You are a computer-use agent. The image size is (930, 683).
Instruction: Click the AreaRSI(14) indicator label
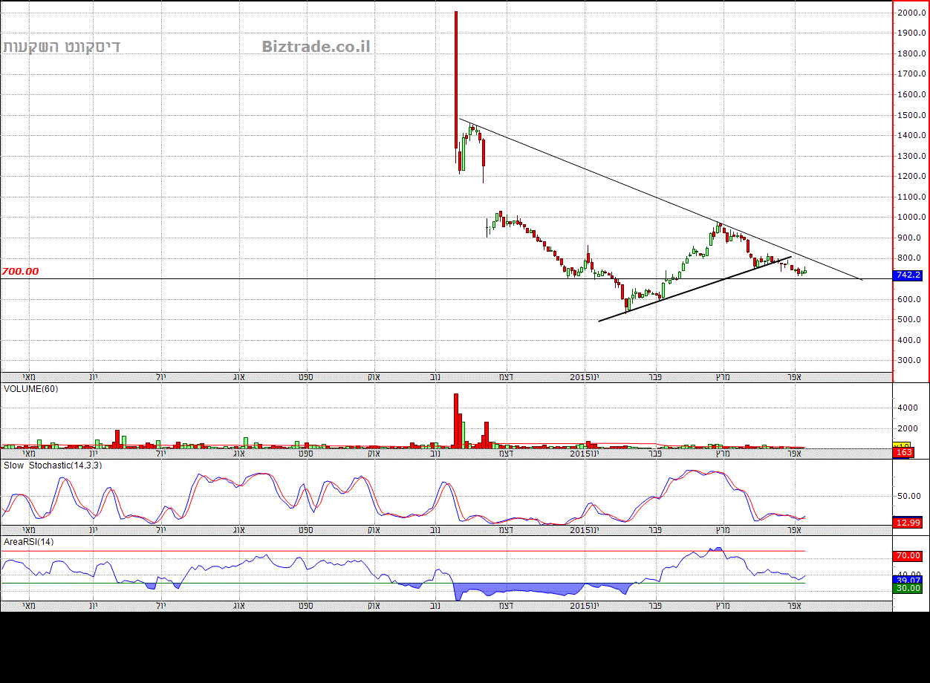(x=28, y=542)
